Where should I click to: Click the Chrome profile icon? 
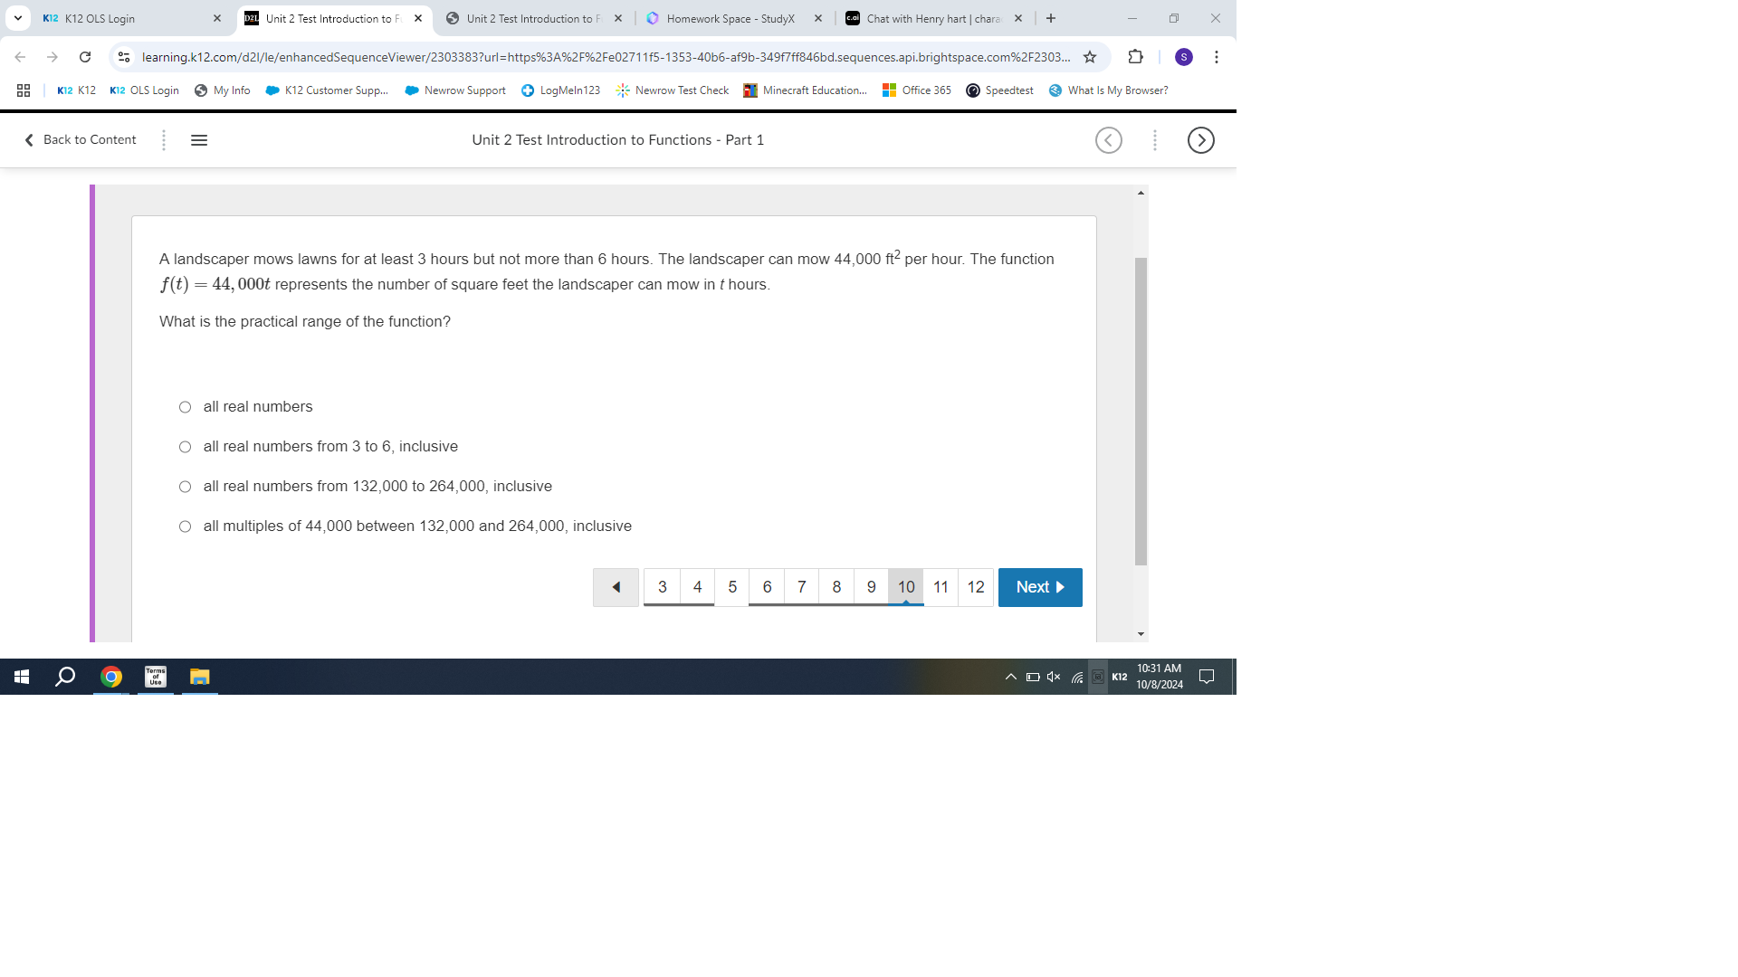[1183, 57]
